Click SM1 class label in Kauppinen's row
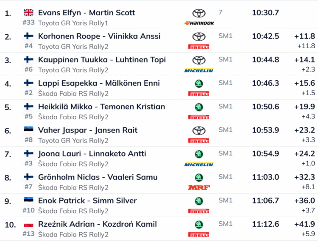 pyautogui.click(x=226, y=60)
